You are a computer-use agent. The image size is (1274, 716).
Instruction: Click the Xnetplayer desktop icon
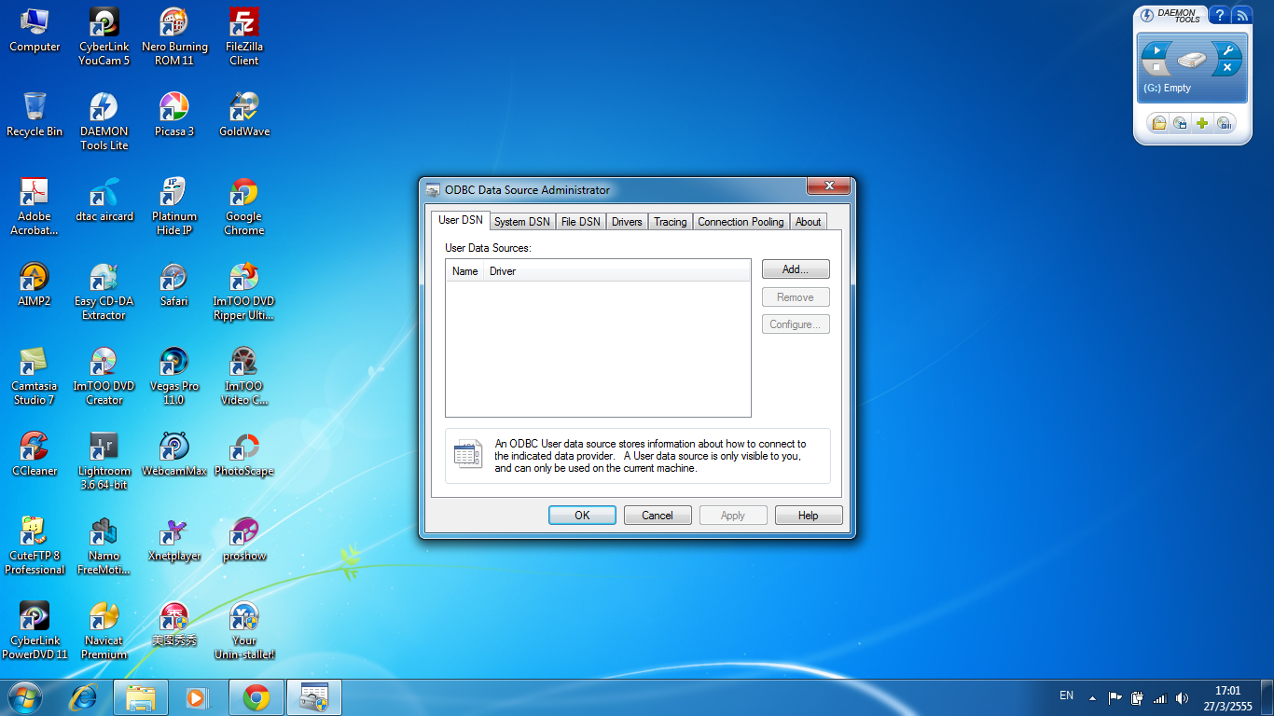(x=174, y=539)
